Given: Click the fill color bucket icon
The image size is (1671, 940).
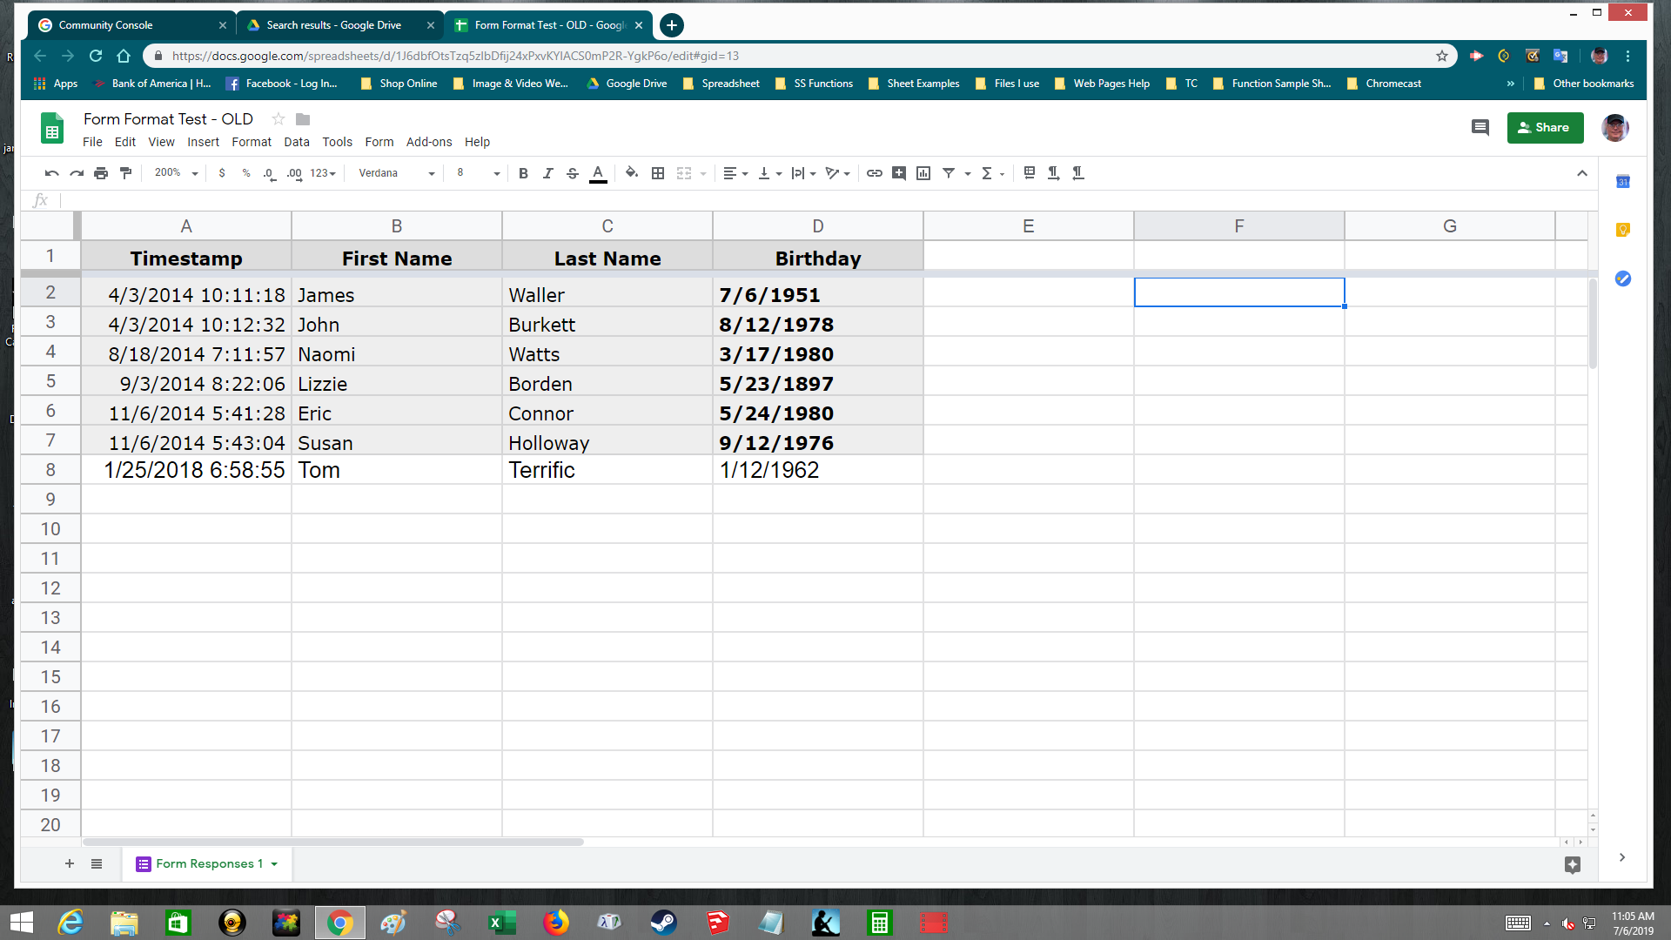Looking at the screenshot, I should [632, 173].
